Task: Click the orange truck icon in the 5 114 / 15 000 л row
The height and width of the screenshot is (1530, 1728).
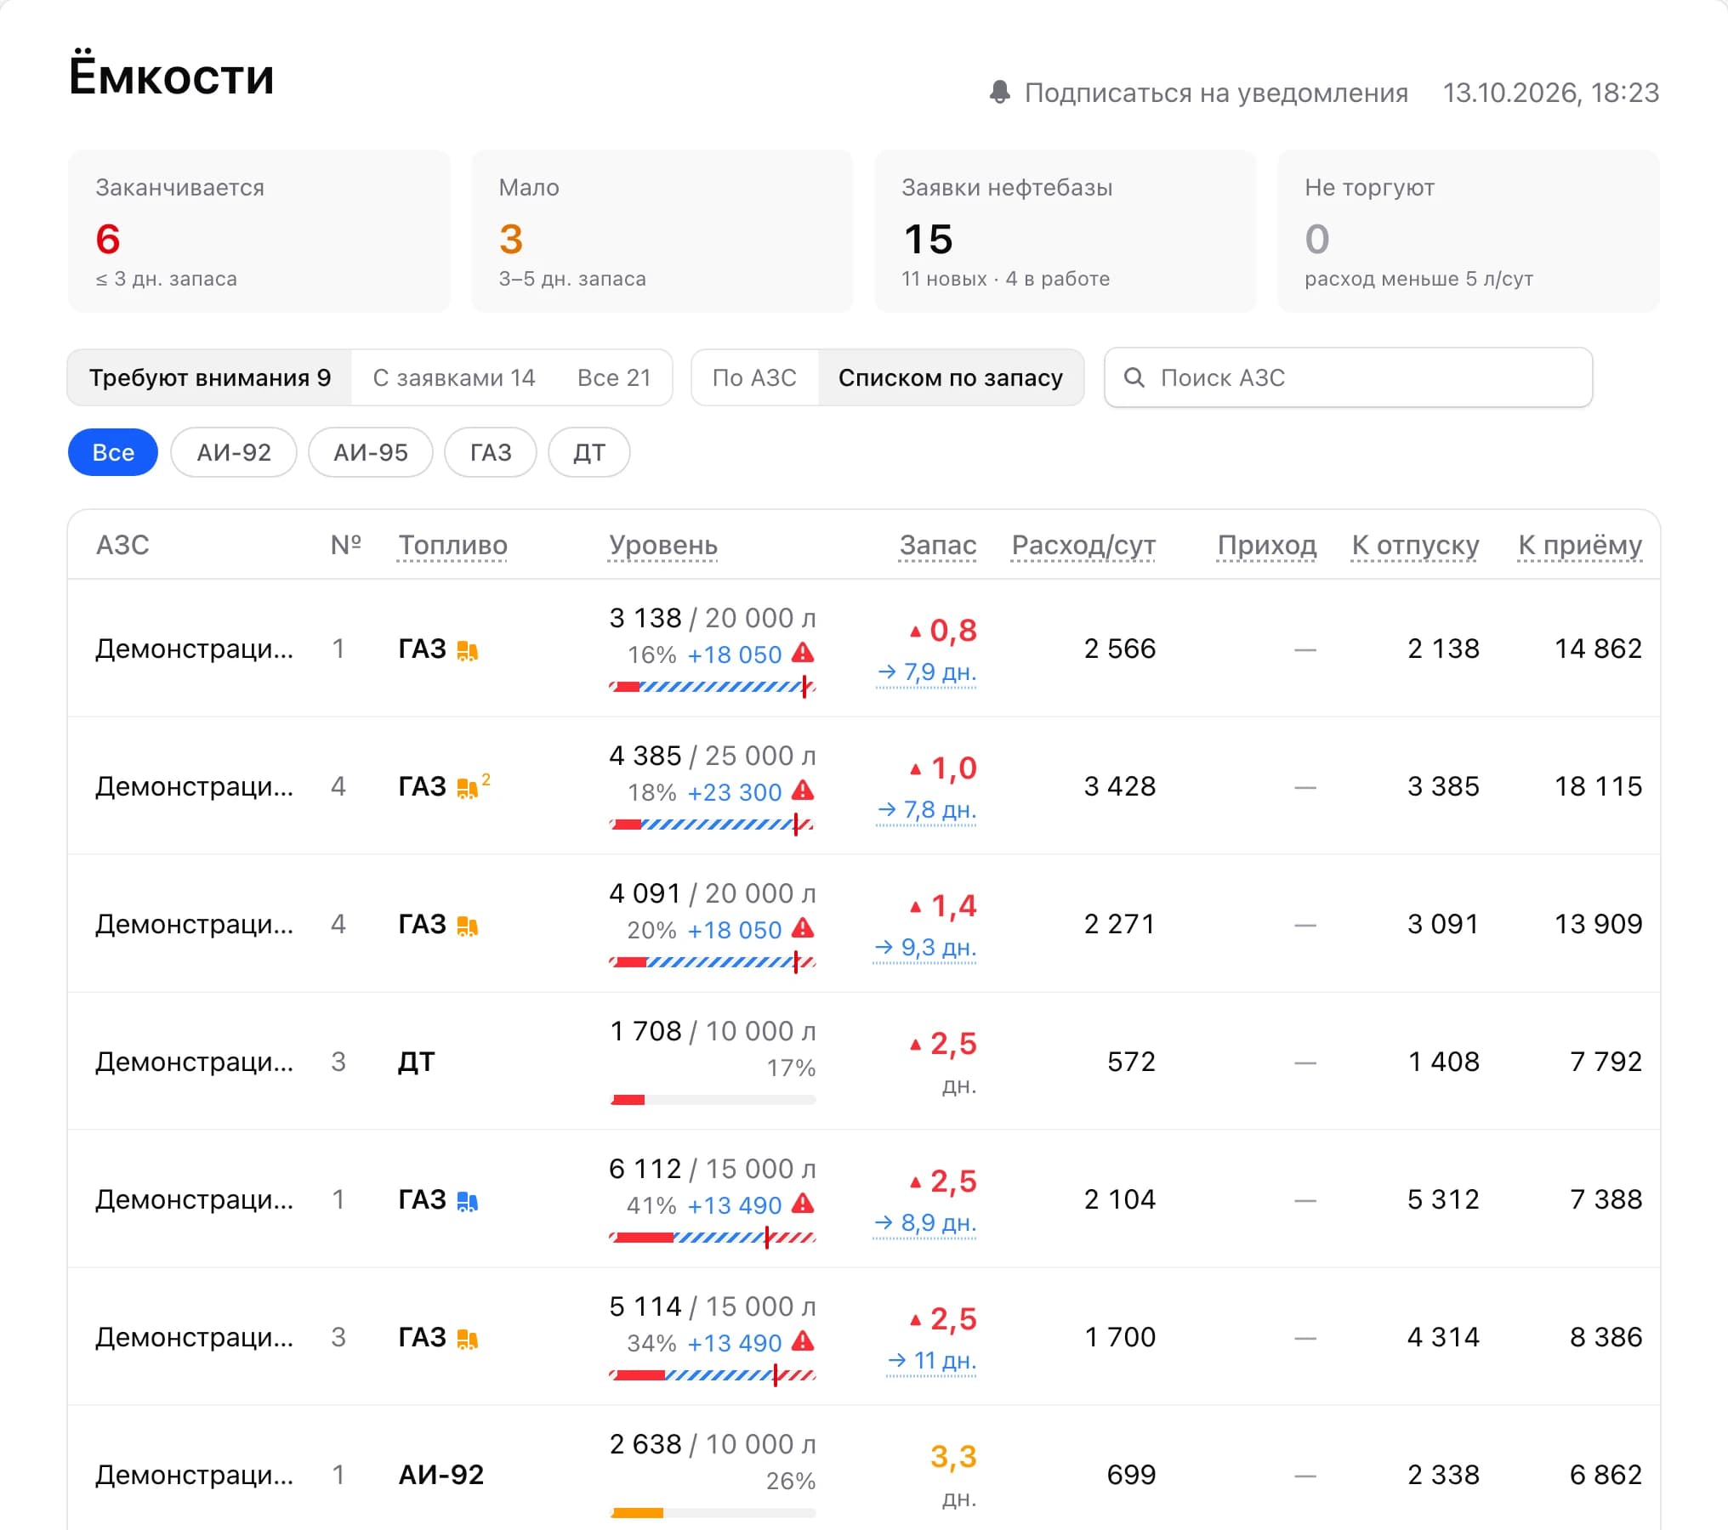Action: coord(468,1339)
